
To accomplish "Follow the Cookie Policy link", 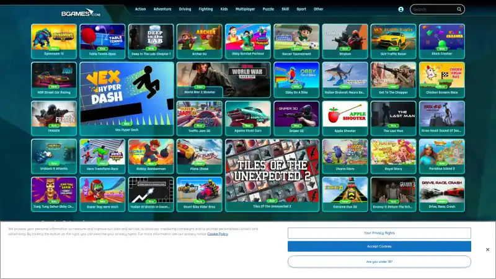I will coord(217,234).
